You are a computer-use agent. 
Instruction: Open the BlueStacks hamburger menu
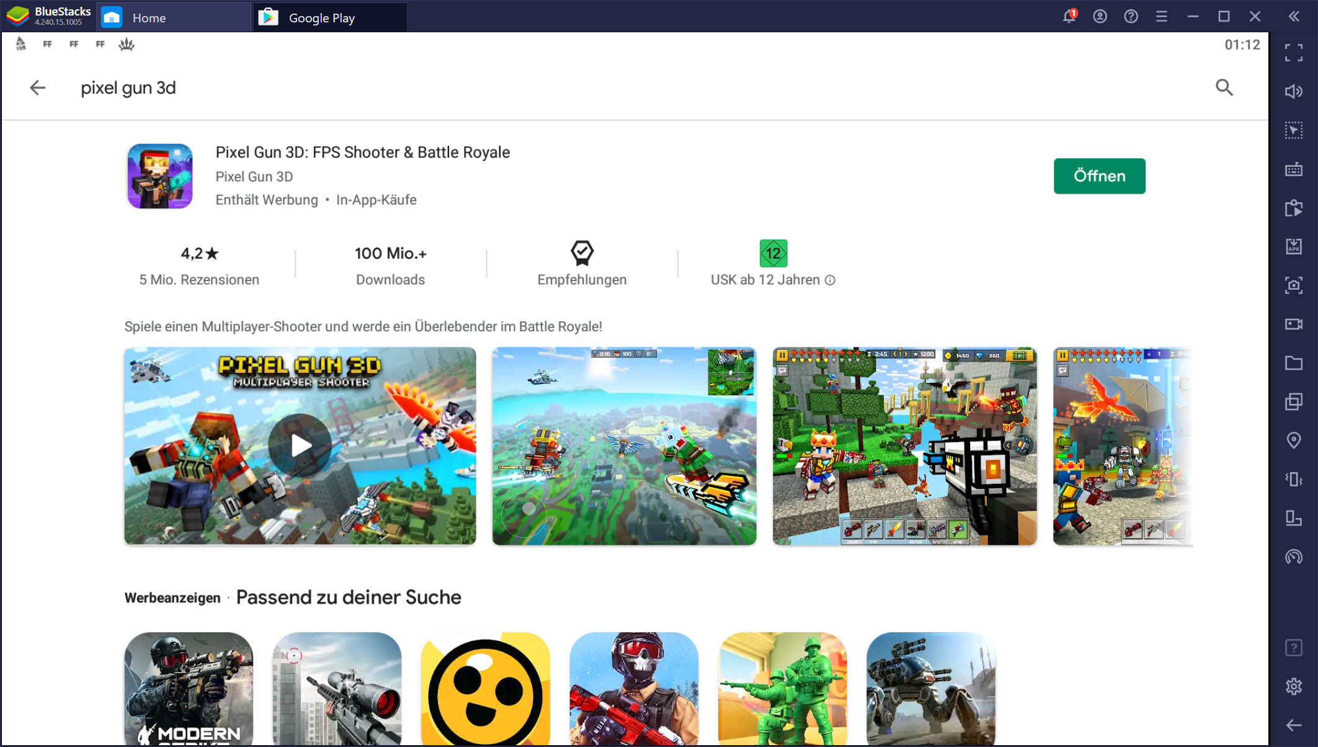point(1162,16)
